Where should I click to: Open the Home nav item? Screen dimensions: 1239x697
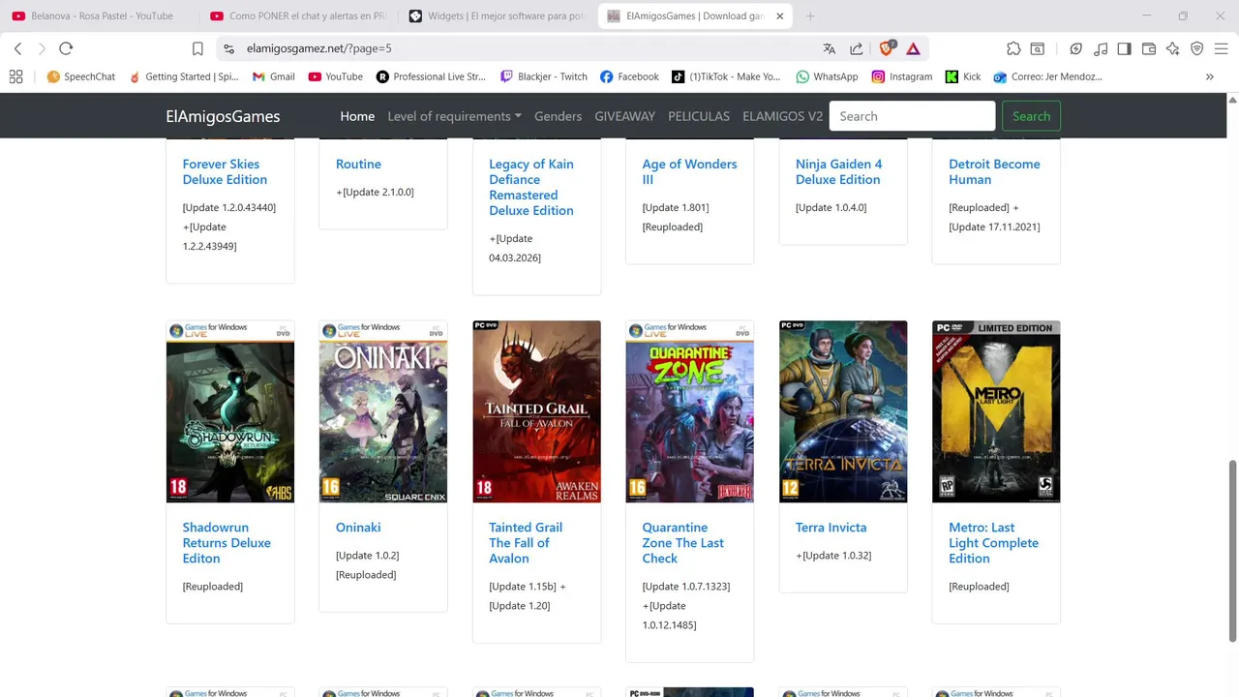point(357,116)
